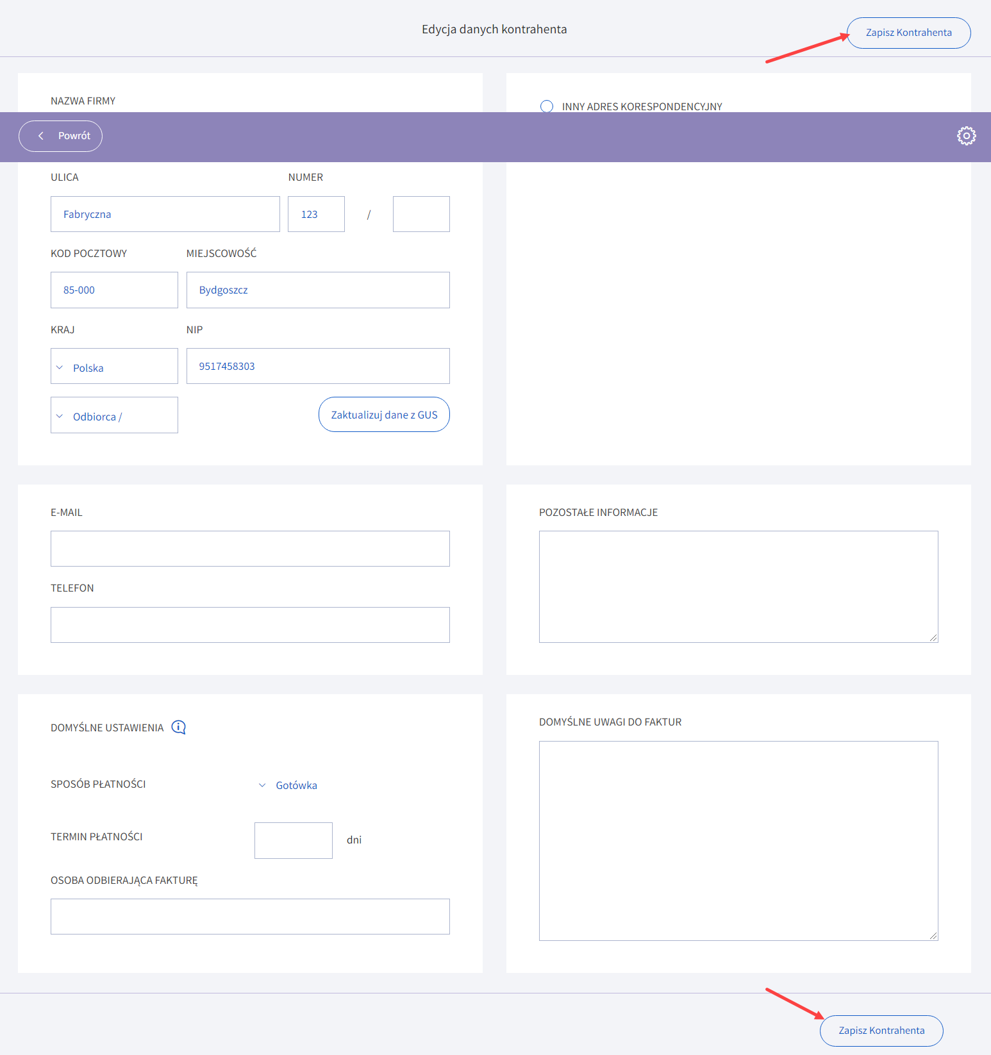Image resolution: width=991 pixels, height=1055 pixels.
Task: Open the Odbiorca type dropdown
Action: pos(114,415)
